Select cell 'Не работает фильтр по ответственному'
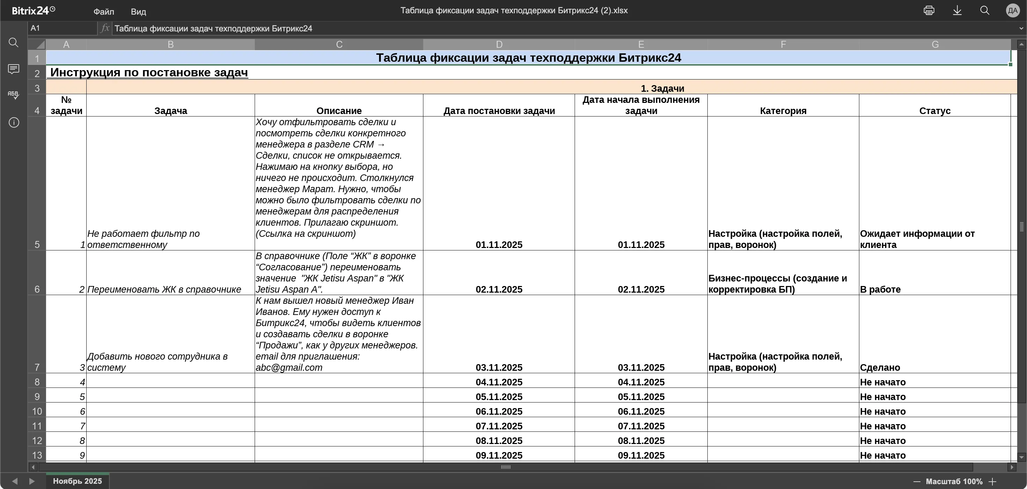 click(170, 183)
